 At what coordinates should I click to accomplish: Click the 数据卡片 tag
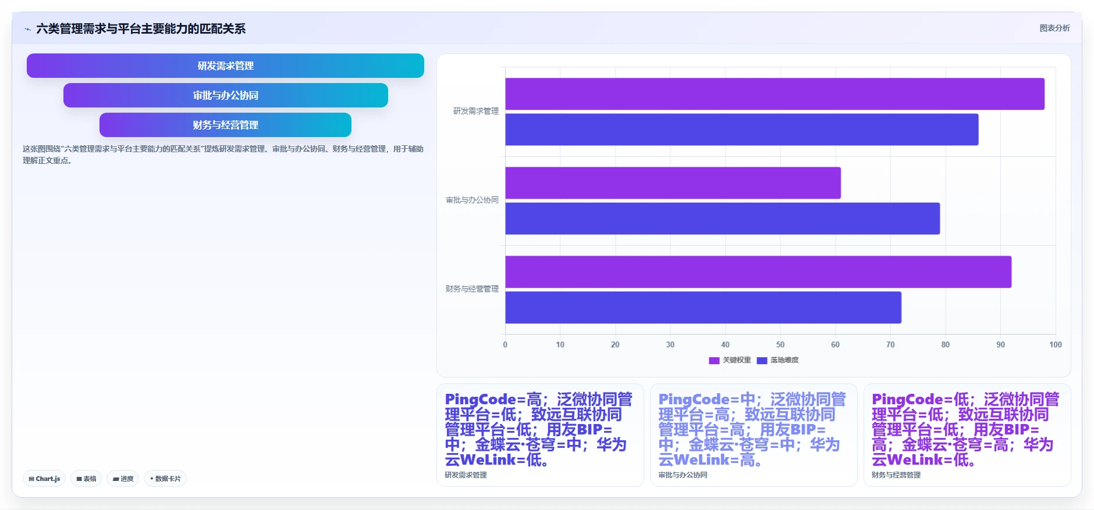click(165, 479)
